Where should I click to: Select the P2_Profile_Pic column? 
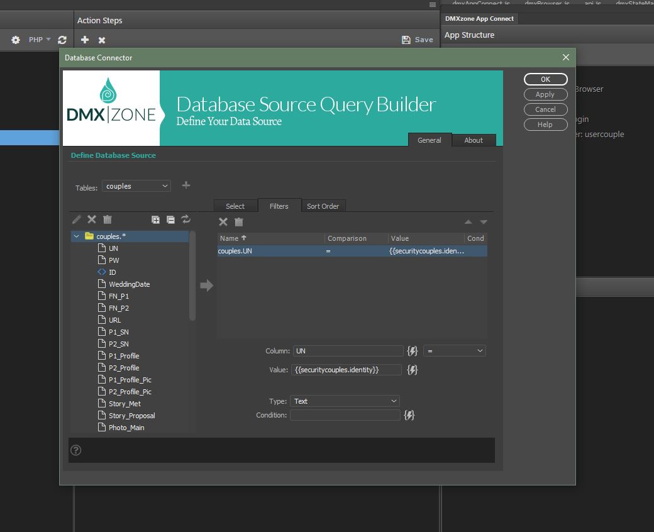point(130,392)
